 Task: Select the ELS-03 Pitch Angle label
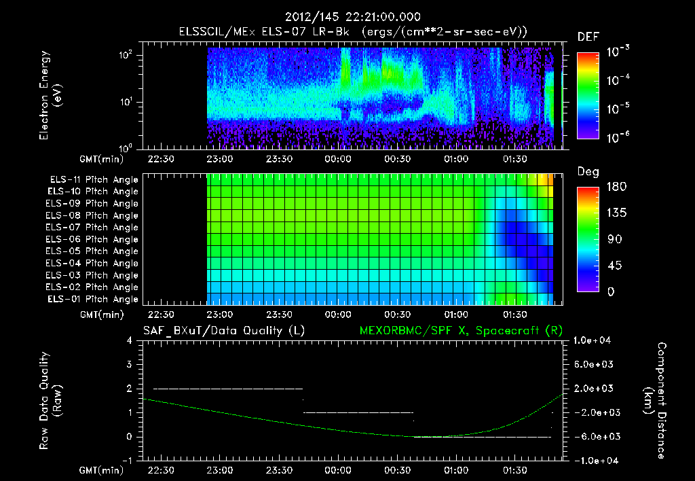[92, 276]
